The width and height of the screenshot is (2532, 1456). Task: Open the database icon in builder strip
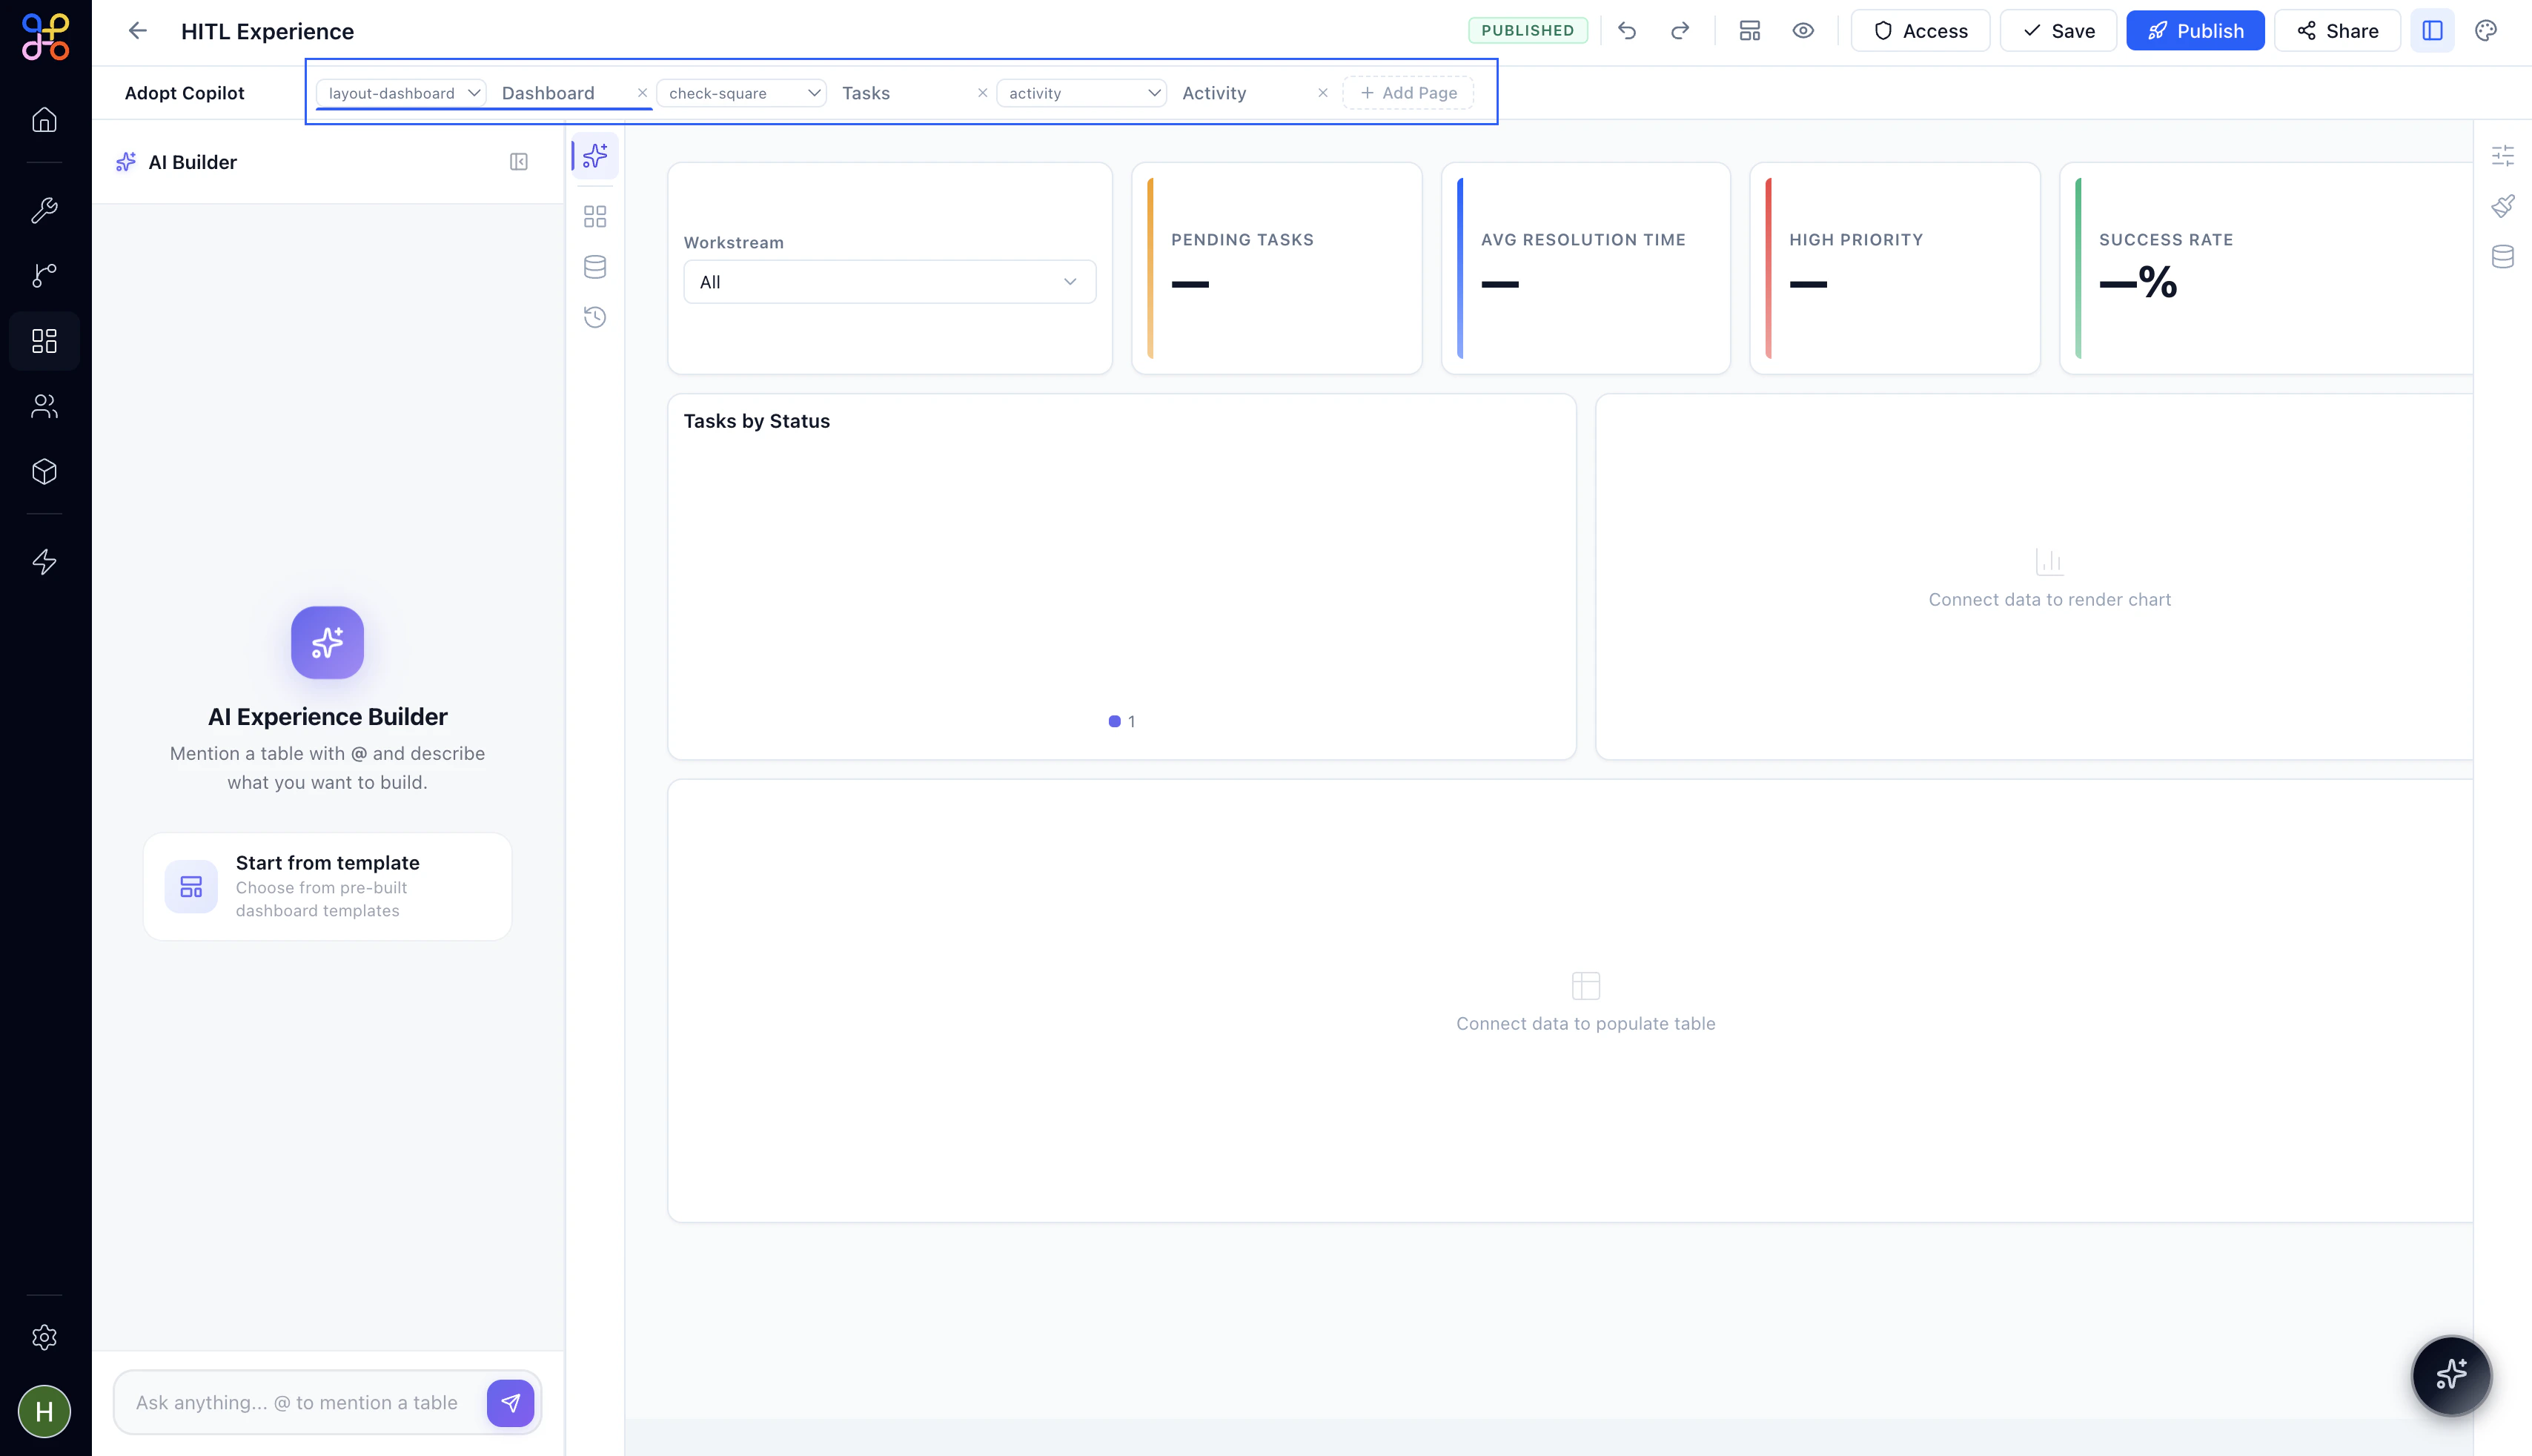(x=594, y=267)
